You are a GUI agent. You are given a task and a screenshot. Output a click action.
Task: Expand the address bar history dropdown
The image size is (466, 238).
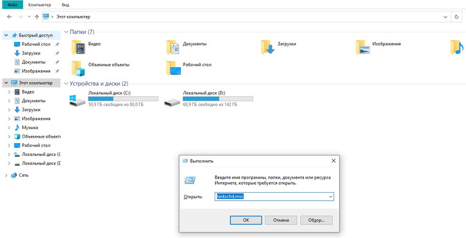(x=446, y=17)
